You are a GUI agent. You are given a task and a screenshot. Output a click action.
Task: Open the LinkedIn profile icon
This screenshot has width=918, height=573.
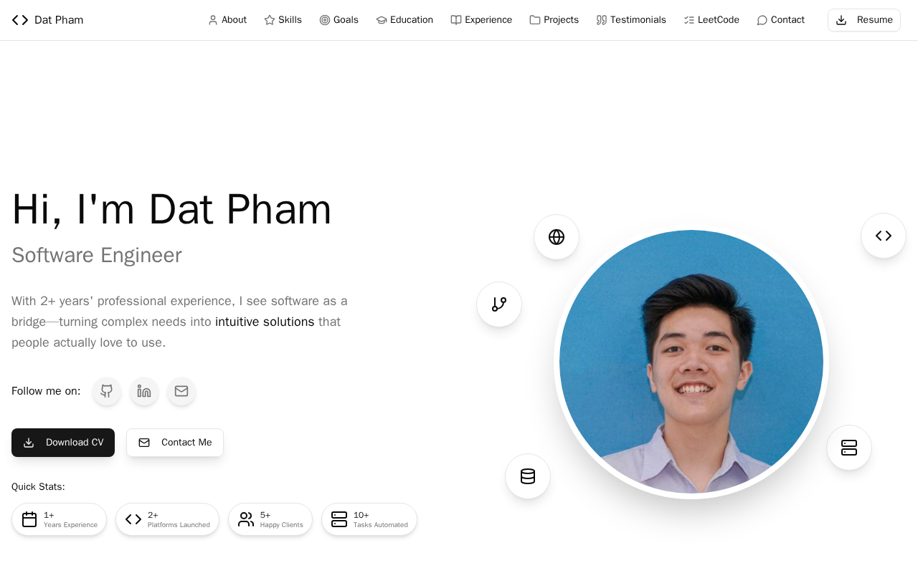[x=144, y=391]
